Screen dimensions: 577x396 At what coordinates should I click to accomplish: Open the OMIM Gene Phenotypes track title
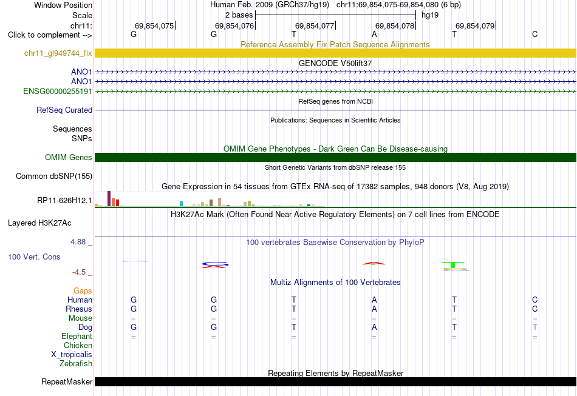335,149
